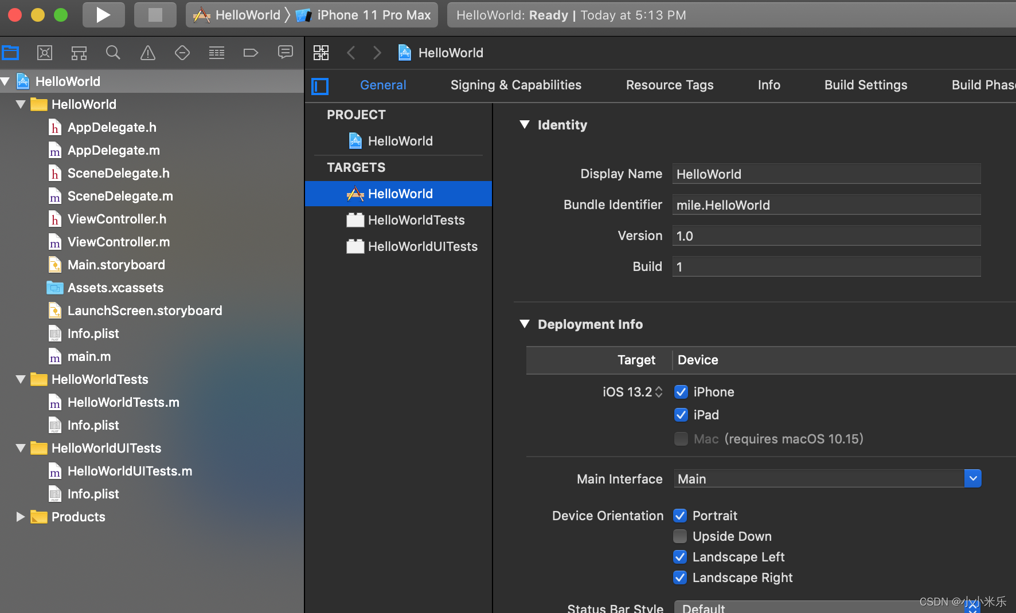The width and height of the screenshot is (1016, 613).
Task: Open the Resource Tags tab
Action: point(670,85)
